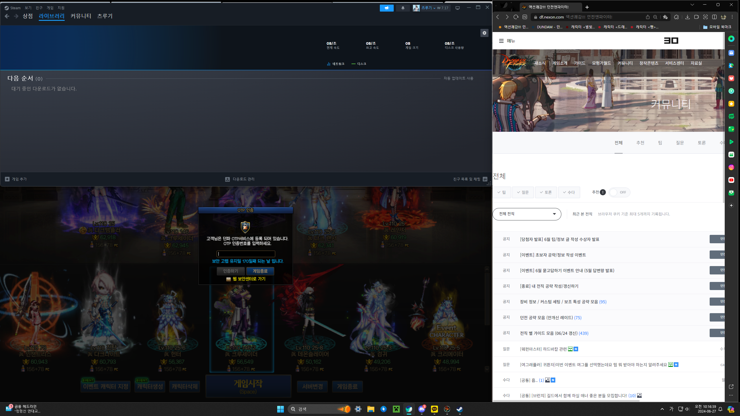The width and height of the screenshot is (740, 416).
Task: Toggle the 질문 filter checkbox
Action: pyautogui.click(x=523, y=192)
